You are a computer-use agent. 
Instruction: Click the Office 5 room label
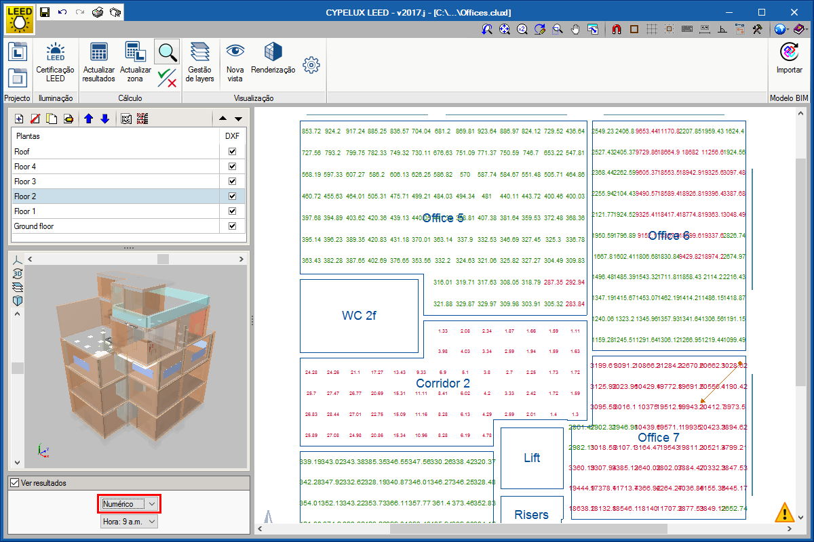tap(444, 218)
